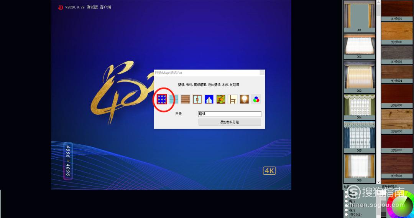Click the down arrow of curtain list scrollbar
The width and height of the screenshot is (414, 218).
pyautogui.click(x=378, y=182)
